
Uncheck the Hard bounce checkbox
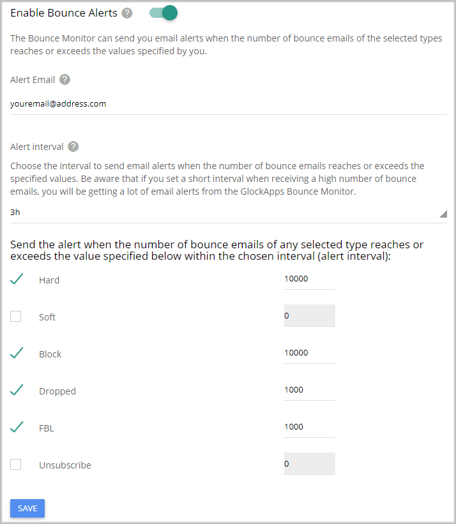point(15,279)
